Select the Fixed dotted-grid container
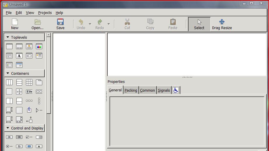Screen dimensions: 269x151 [x=19, y=110]
